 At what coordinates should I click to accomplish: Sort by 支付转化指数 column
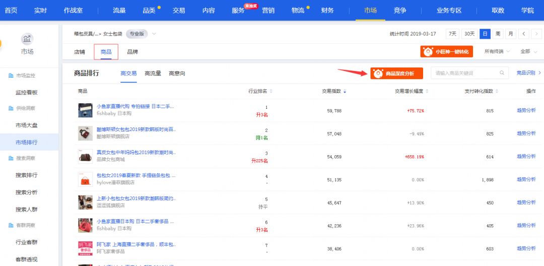pos(482,91)
